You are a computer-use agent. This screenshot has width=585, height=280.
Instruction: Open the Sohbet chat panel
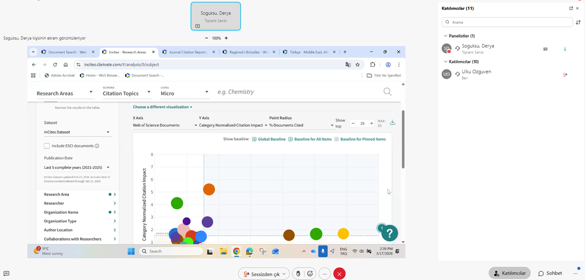(550, 273)
